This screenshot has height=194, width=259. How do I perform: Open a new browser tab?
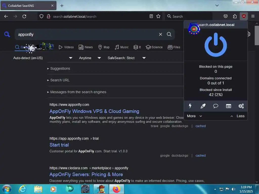tap(62, 6)
